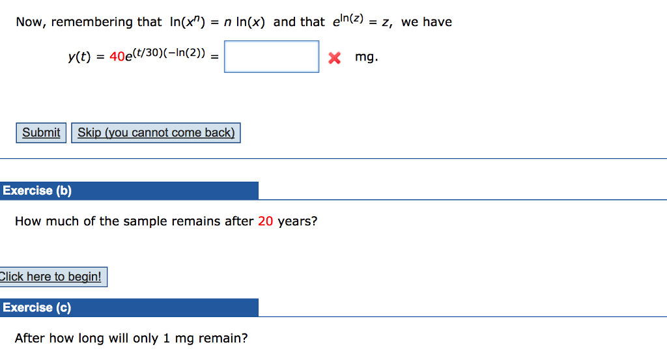Screen dimensions: 667x364
Task: Click the question After how long will only 1 mg remain?
Action: pyautogui.click(x=131, y=338)
